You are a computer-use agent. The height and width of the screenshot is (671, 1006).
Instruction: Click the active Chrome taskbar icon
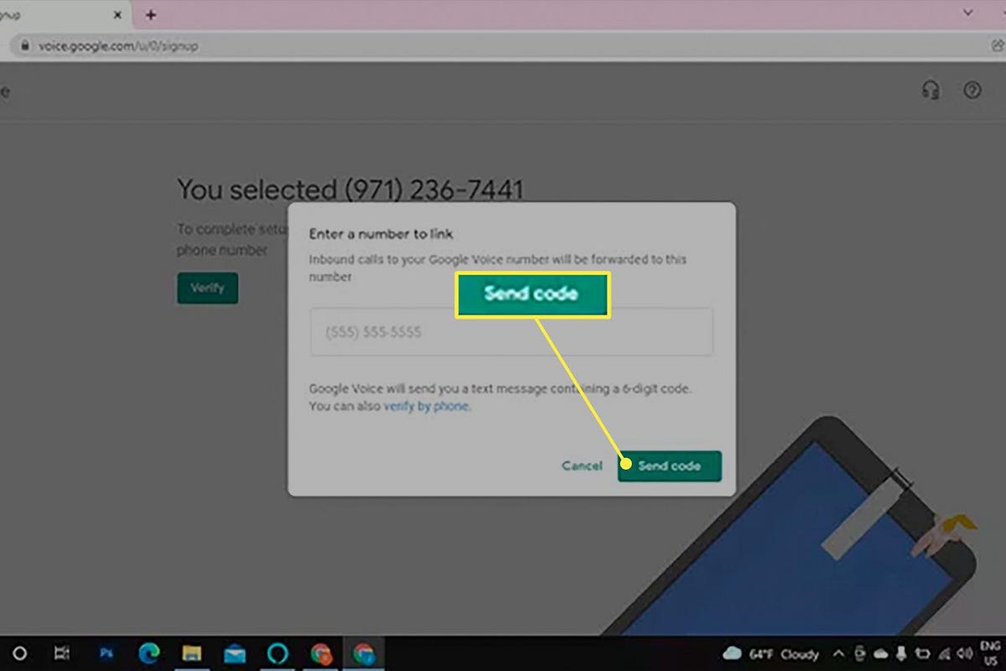363,653
